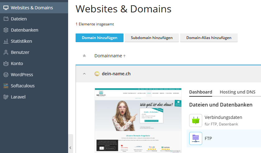Click the Domain-Alias hinzufügen button
This screenshot has width=261, height=153.
(209, 38)
